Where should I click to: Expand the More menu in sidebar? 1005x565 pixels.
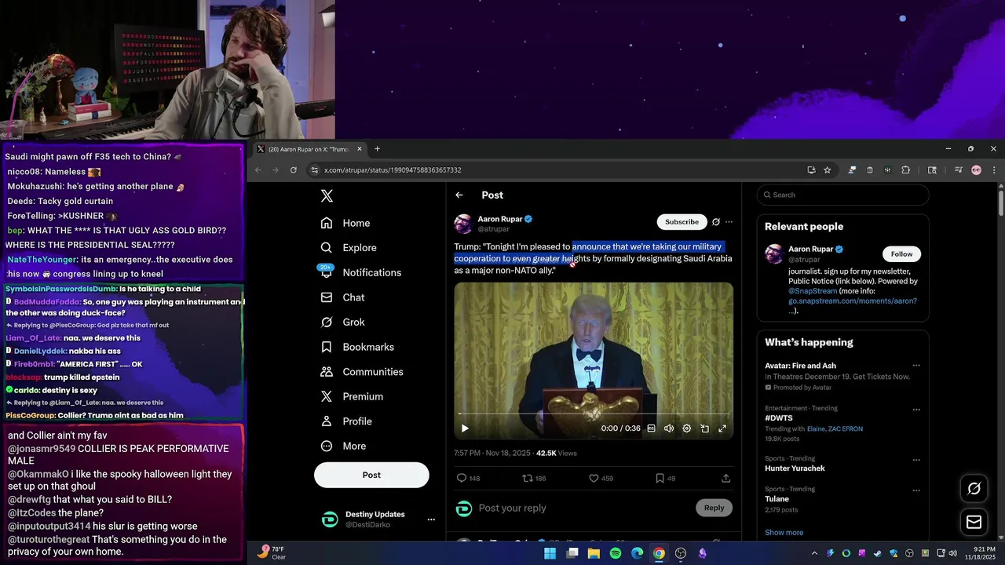[343, 447]
